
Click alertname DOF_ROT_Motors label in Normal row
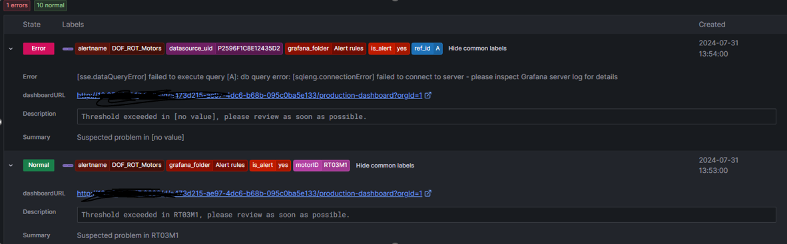pos(119,165)
